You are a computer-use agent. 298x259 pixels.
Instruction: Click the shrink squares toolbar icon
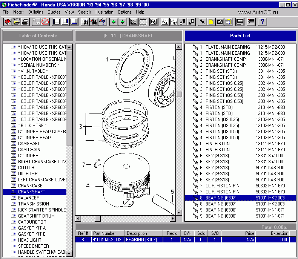click(x=191, y=22)
